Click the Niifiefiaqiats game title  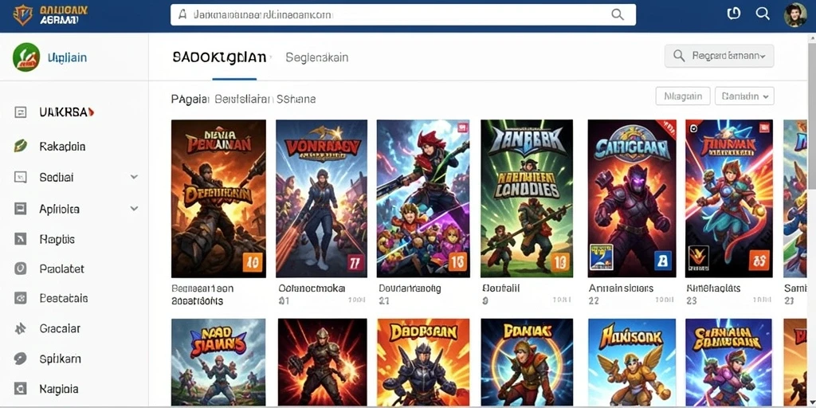point(713,288)
